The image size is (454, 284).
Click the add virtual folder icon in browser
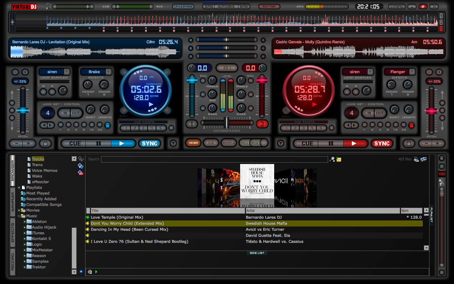(x=81, y=159)
